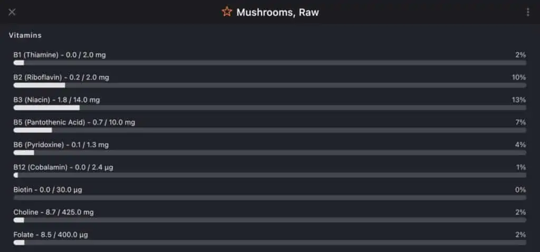This screenshot has width=540, height=252.
Task: Close the Mushrooms, Raw panel
Action: click(12, 12)
